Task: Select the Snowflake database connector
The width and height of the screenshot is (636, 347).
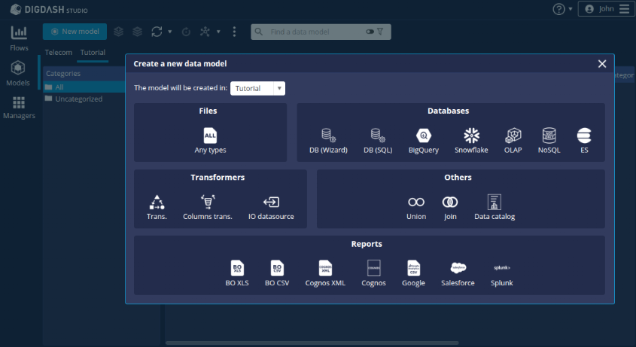Action: (471, 140)
